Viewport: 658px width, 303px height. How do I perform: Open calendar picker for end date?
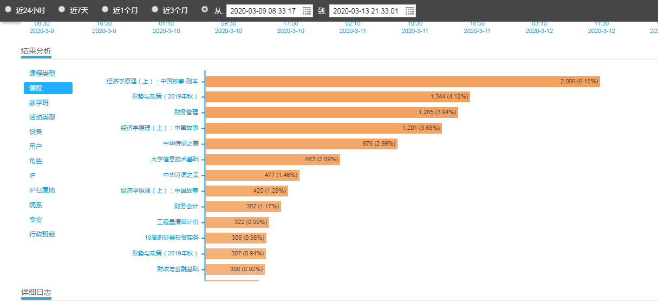pyautogui.click(x=409, y=11)
